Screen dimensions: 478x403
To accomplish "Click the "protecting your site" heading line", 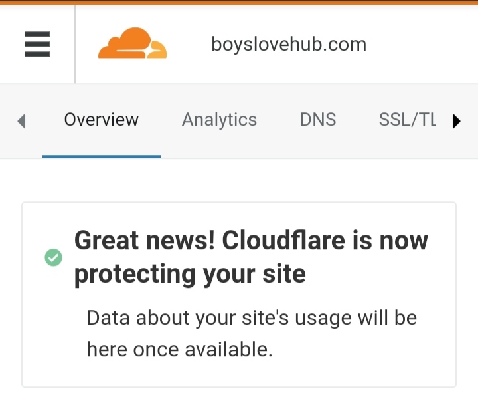I will pos(190,273).
